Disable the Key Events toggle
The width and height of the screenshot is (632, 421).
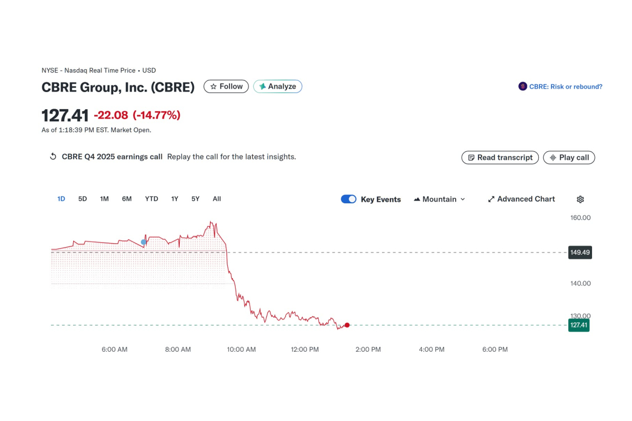click(x=348, y=199)
